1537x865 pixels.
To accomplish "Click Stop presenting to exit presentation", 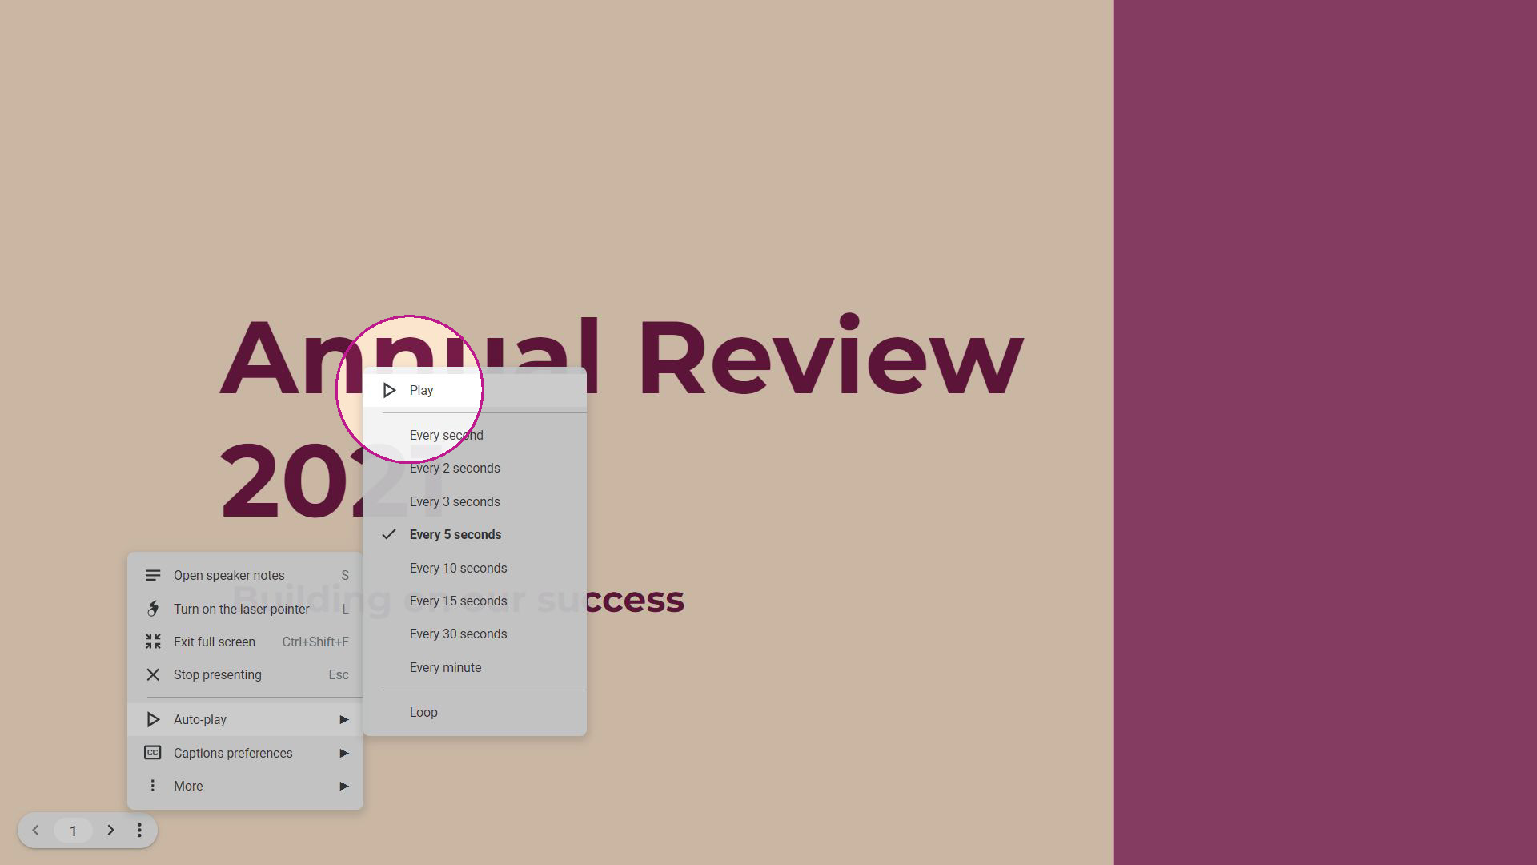I will (x=218, y=674).
